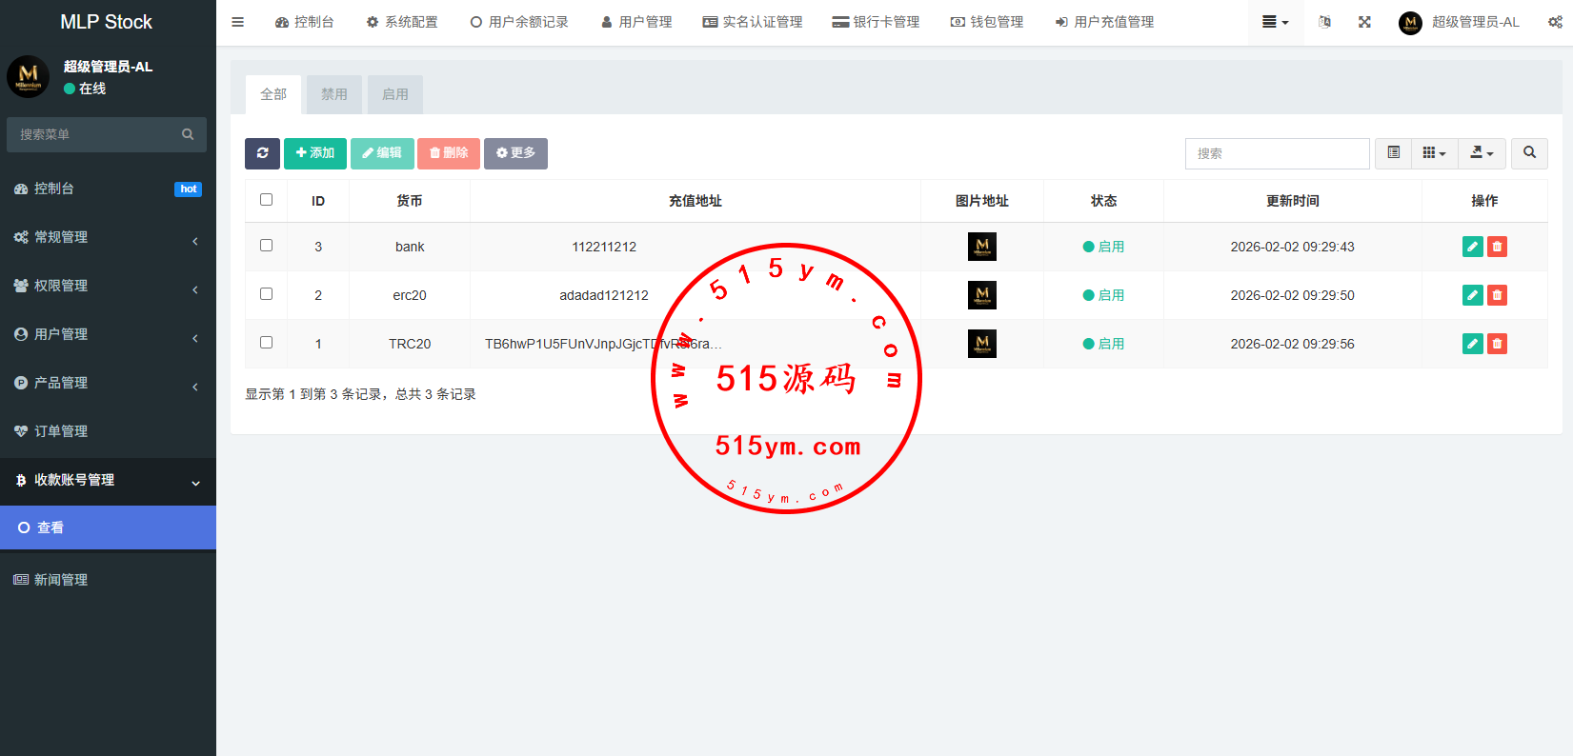The image size is (1573, 756).
Task: Click the fullscreen toggle icon in header
Action: pos(1364,22)
